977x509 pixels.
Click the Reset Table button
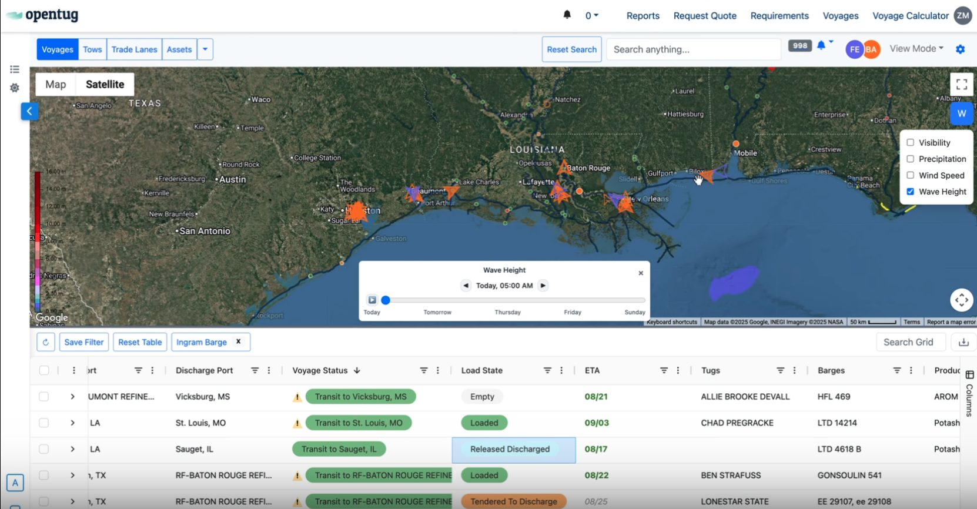pyautogui.click(x=140, y=342)
